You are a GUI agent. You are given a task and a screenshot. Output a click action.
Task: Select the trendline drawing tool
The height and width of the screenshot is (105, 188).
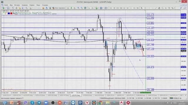(156, 8)
